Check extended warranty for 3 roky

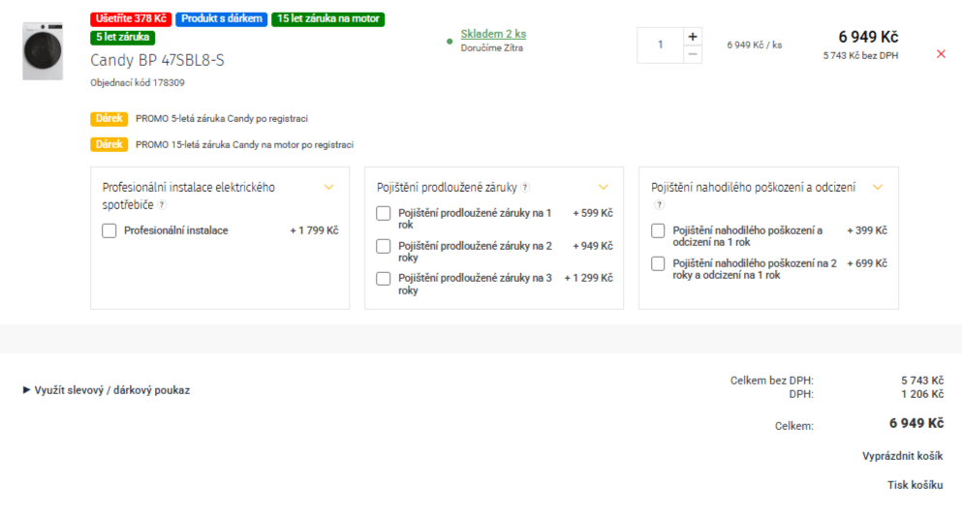(x=384, y=278)
